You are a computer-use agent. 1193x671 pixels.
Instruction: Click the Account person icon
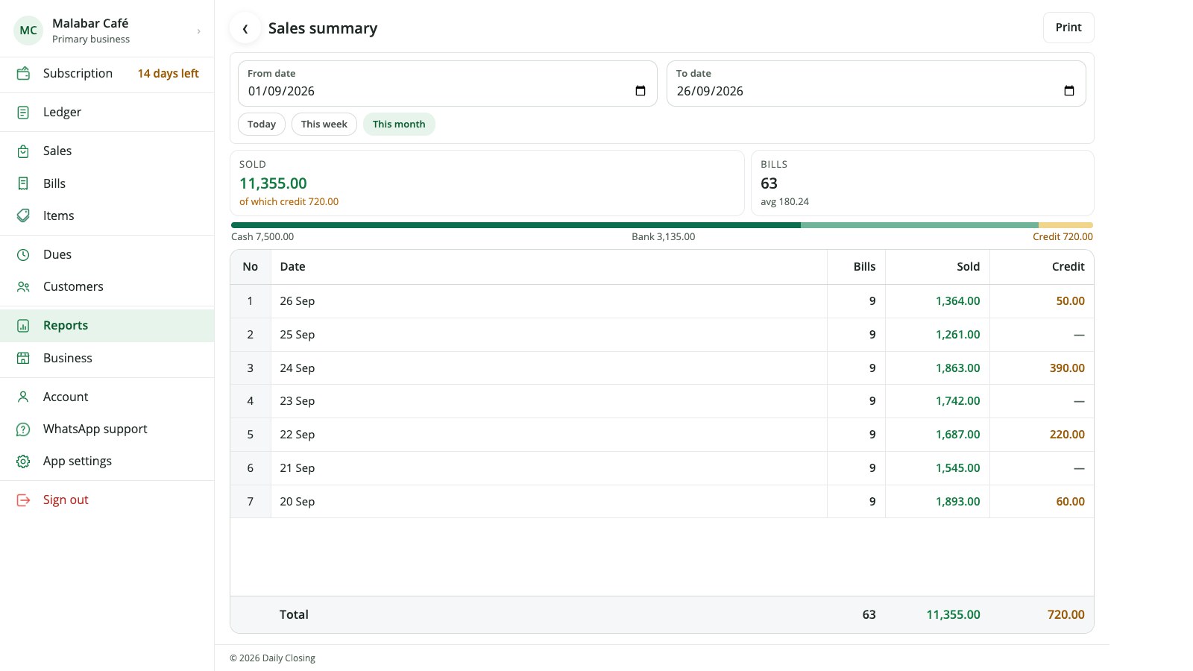click(x=23, y=397)
